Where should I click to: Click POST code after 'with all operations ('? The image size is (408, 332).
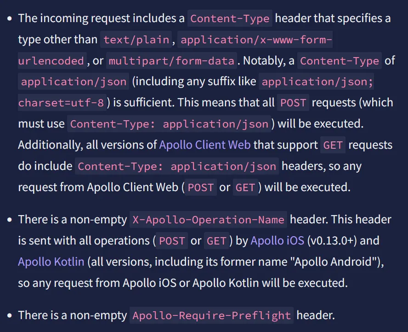[x=172, y=241]
